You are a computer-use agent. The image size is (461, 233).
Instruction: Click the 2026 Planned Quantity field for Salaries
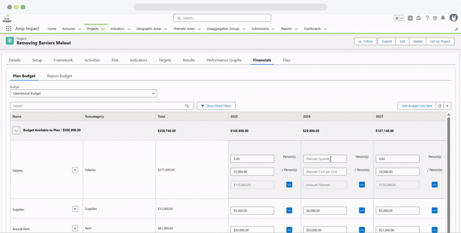325,159
